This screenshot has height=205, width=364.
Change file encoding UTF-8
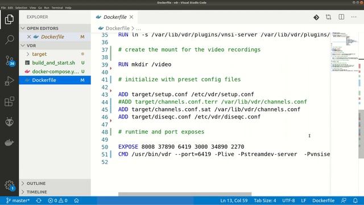tap(288, 200)
